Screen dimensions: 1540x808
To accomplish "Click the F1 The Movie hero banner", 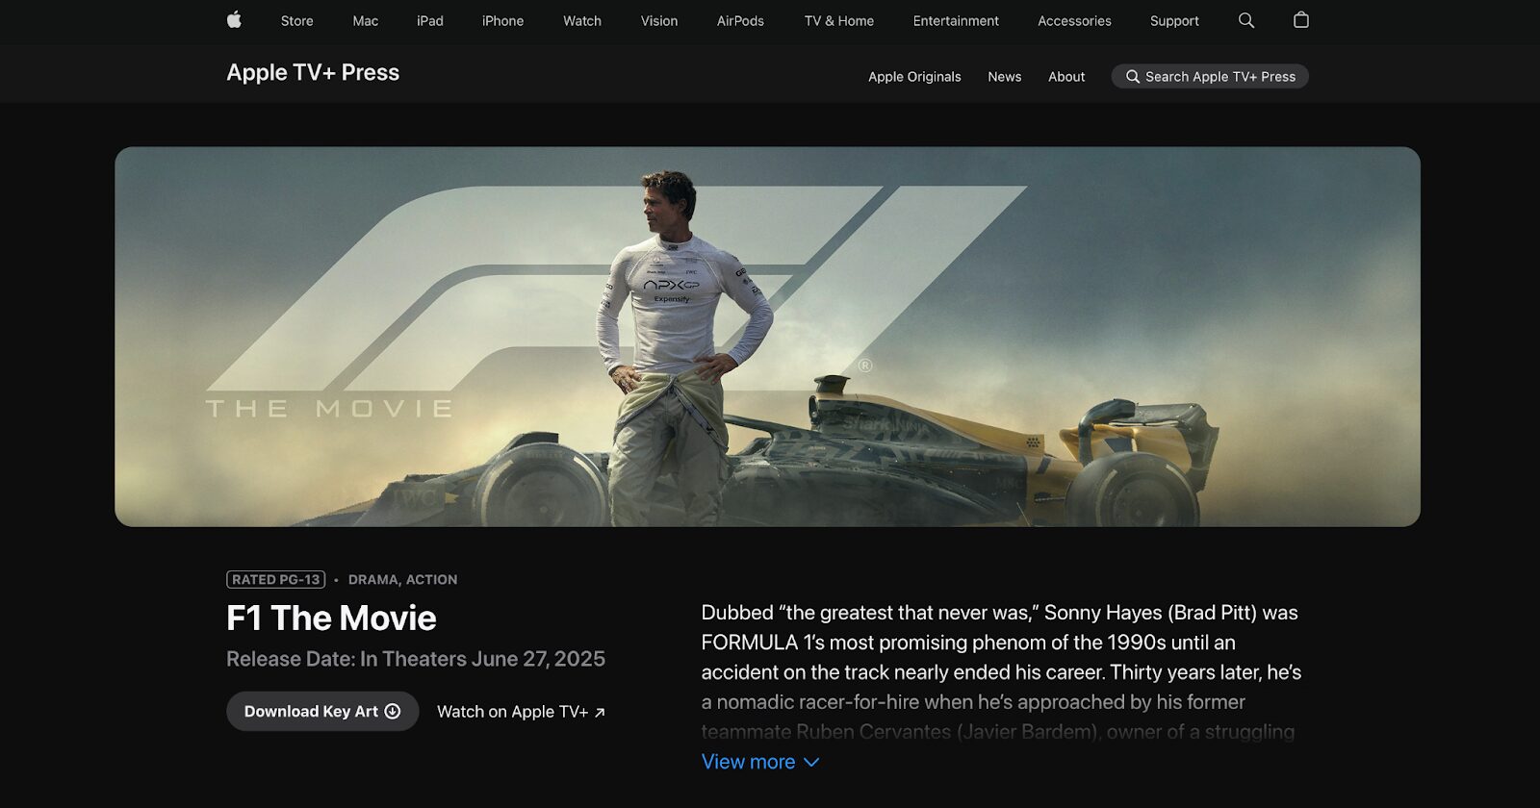I will click(x=767, y=337).
